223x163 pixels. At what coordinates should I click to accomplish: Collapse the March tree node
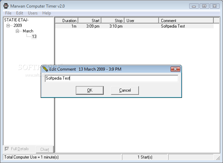[x=17, y=31]
